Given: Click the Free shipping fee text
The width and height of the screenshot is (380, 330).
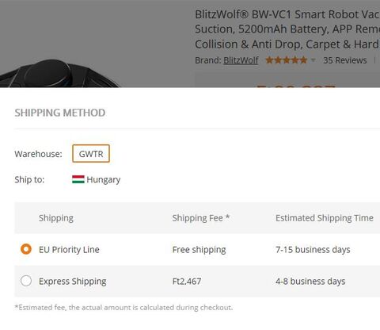Looking at the screenshot, I should (x=199, y=249).
